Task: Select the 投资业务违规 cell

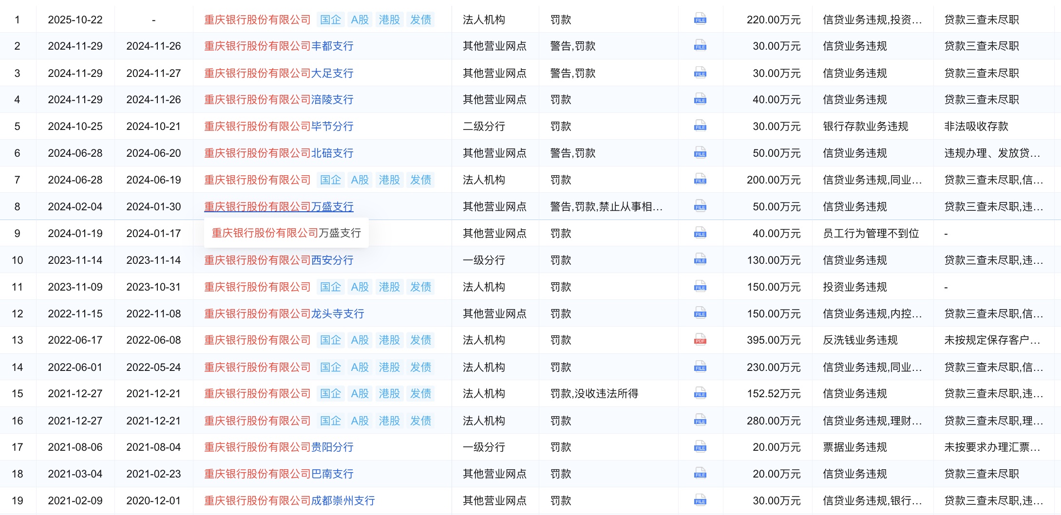Action: click(x=855, y=287)
